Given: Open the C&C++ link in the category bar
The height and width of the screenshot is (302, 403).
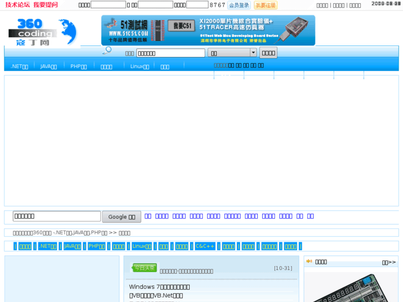Looking at the screenshot, I should point(205,246).
